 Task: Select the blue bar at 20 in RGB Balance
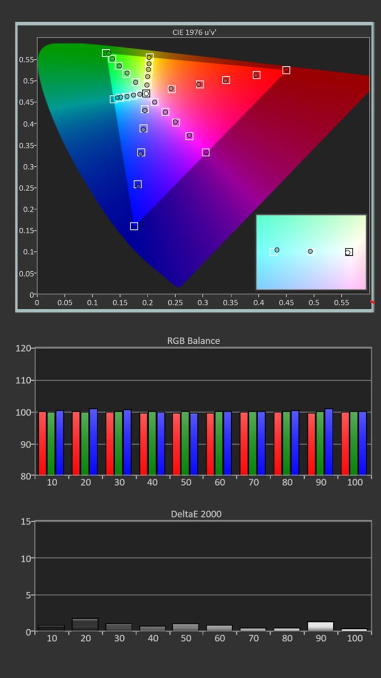click(93, 442)
